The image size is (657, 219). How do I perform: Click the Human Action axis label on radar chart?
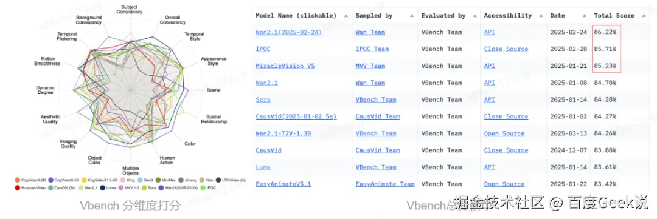(x=167, y=160)
